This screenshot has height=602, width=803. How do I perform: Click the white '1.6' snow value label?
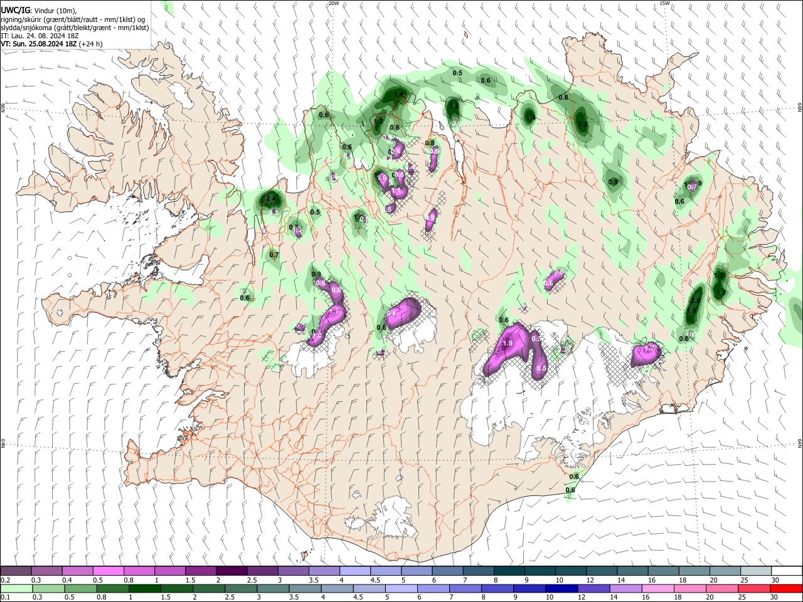coord(382,177)
